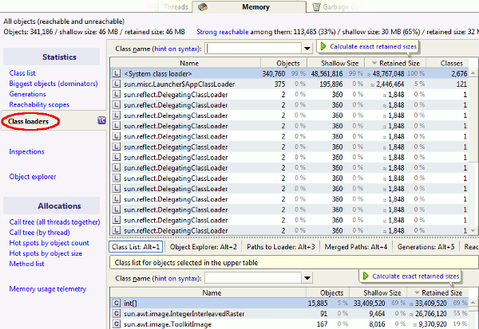Select the sun.awt.image.IntegerInterleavedRaster row

click(290, 313)
